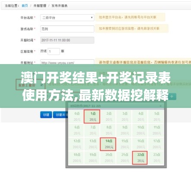Select the 13点 200元 time slot
Screen dimensions: 191x172
point(92,144)
